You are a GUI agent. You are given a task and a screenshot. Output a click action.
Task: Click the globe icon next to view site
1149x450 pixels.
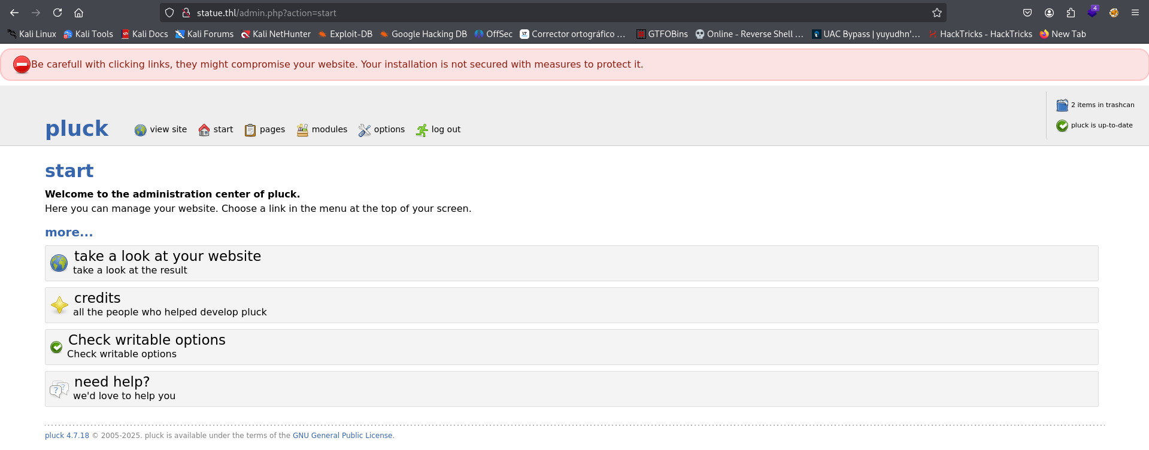click(140, 130)
